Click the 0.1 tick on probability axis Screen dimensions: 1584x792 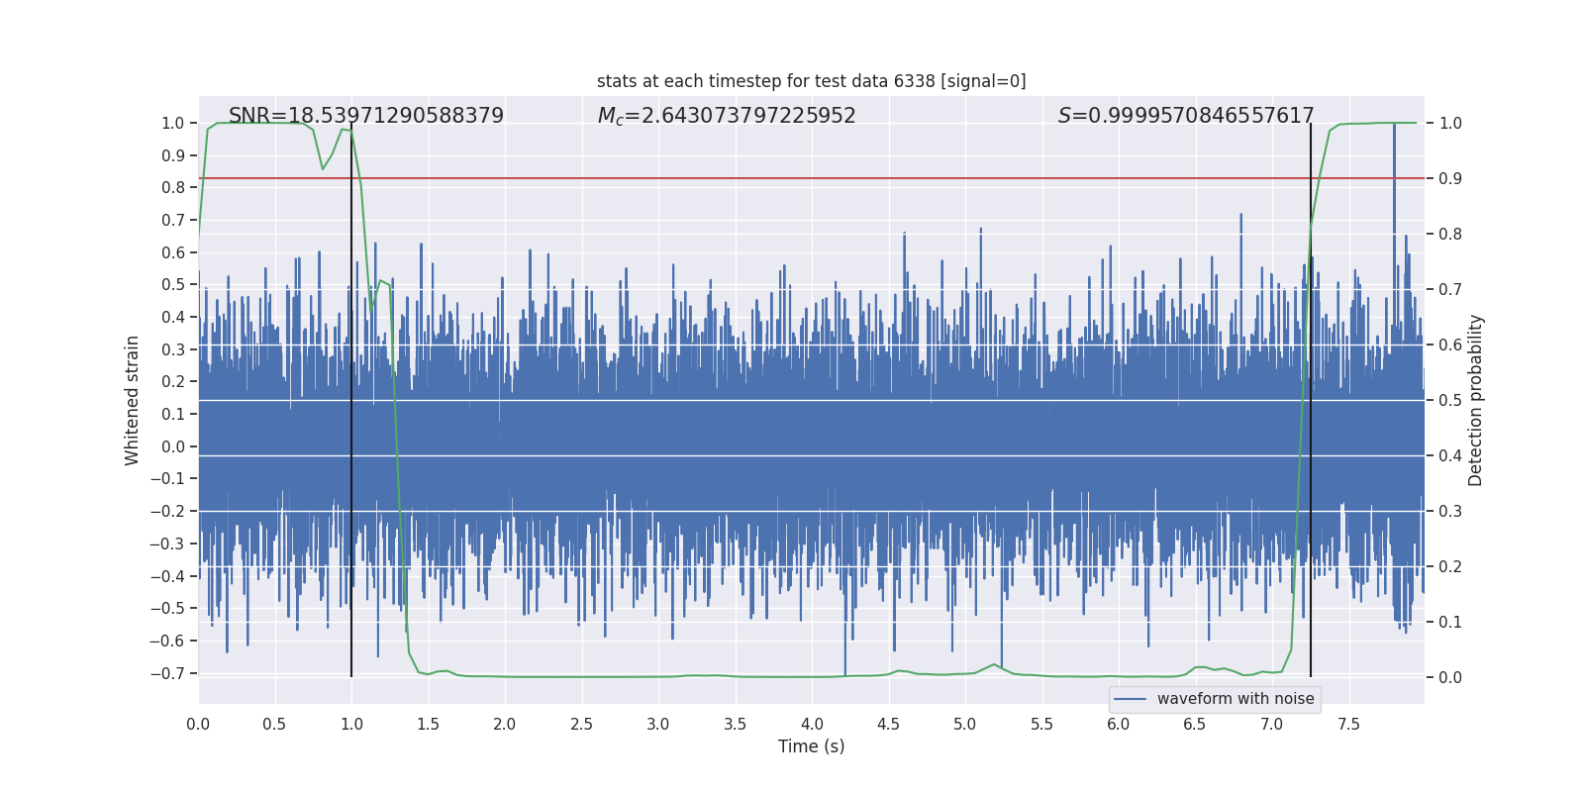pyautogui.click(x=1450, y=622)
